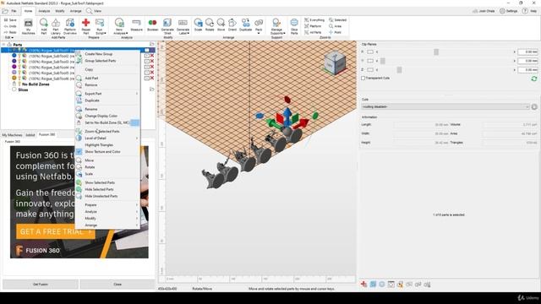Image resolution: width=541 pixels, height=304 pixels.
Task: Zoom to All Parts
Action: [313, 32]
